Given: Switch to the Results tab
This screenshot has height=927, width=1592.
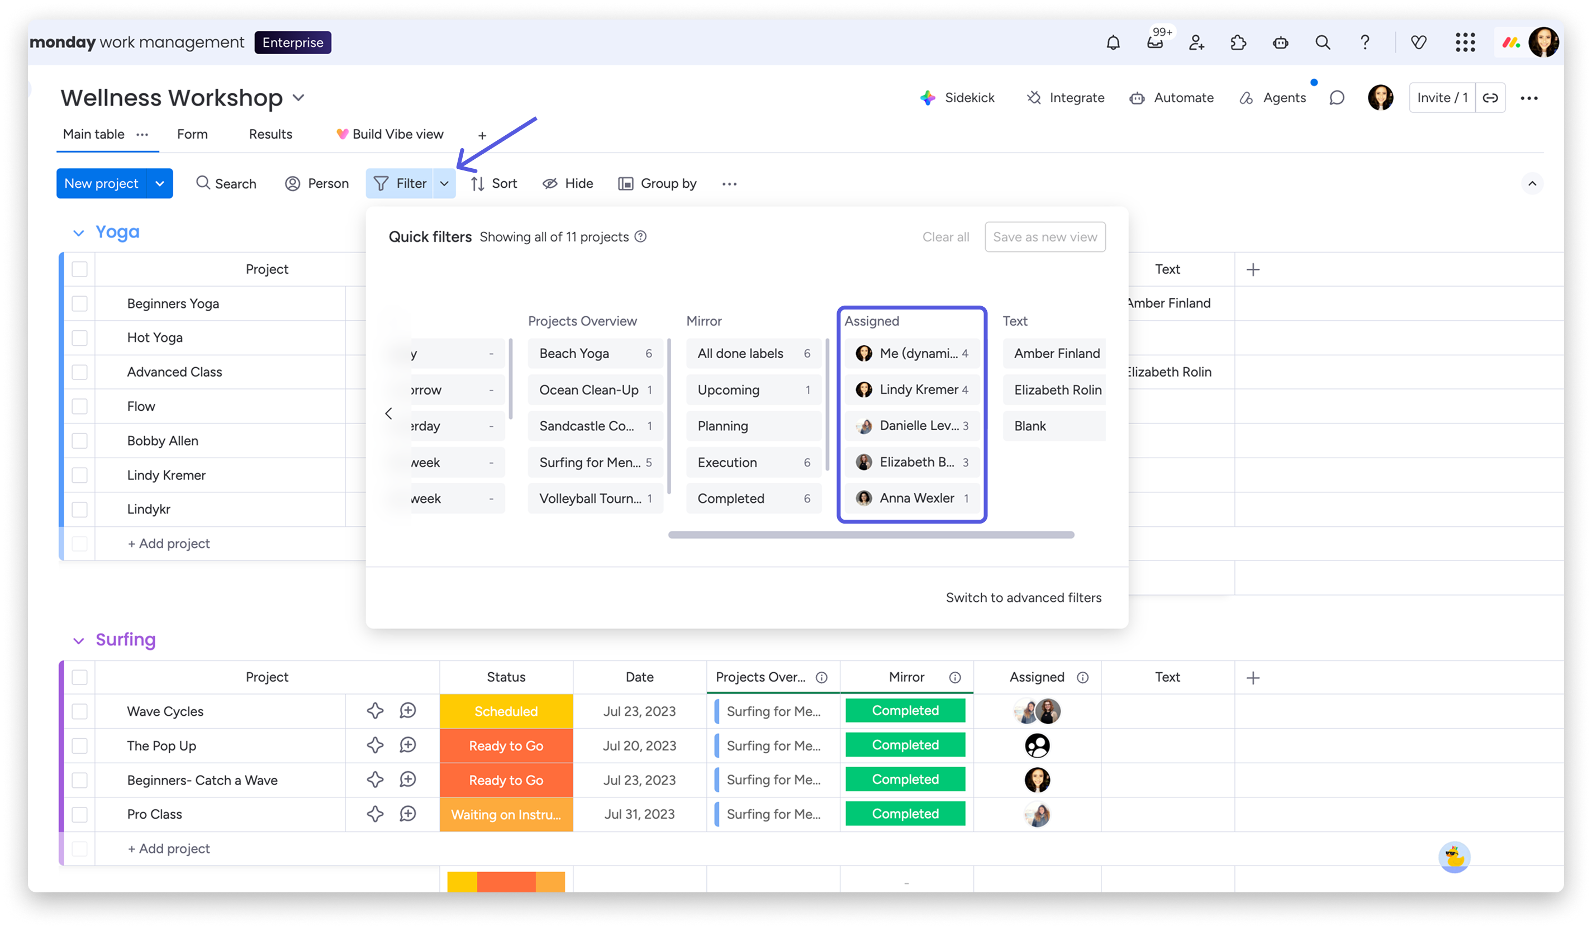Looking at the screenshot, I should (270, 134).
